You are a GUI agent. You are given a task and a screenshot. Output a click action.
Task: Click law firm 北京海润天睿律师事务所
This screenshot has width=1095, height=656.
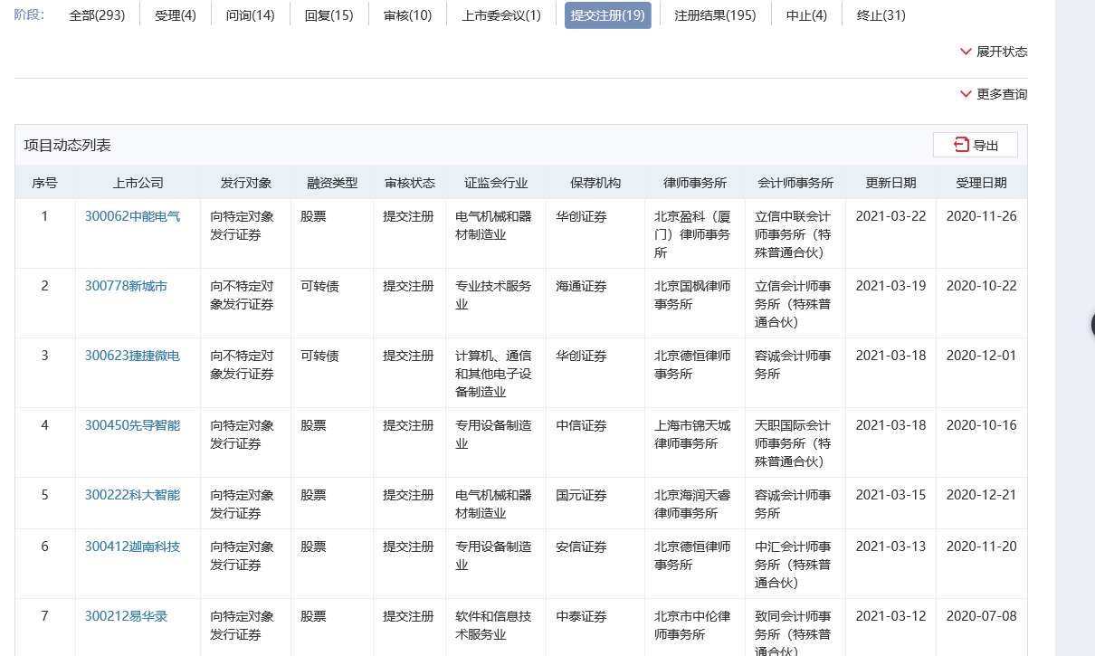click(693, 504)
